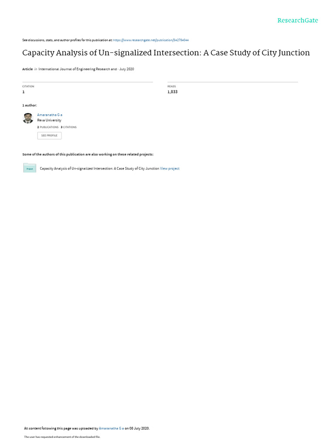
Task: Click the author profile photo
Action: tap(28, 118)
